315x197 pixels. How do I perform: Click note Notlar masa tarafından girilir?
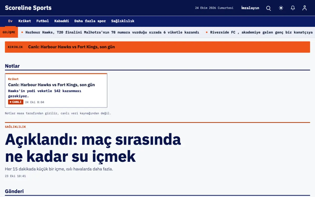[x=58, y=113]
